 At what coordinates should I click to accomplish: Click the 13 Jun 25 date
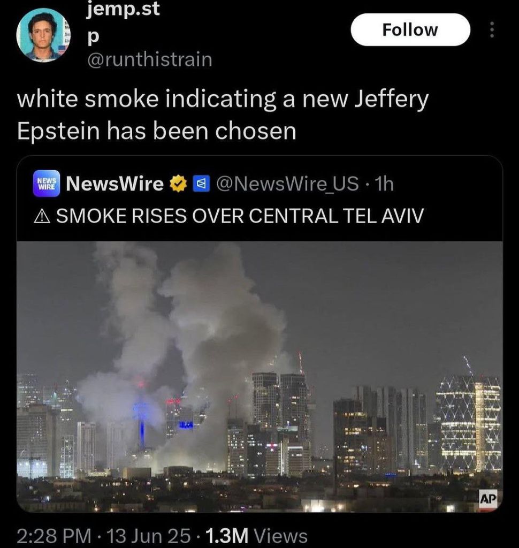pyautogui.click(x=148, y=536)
